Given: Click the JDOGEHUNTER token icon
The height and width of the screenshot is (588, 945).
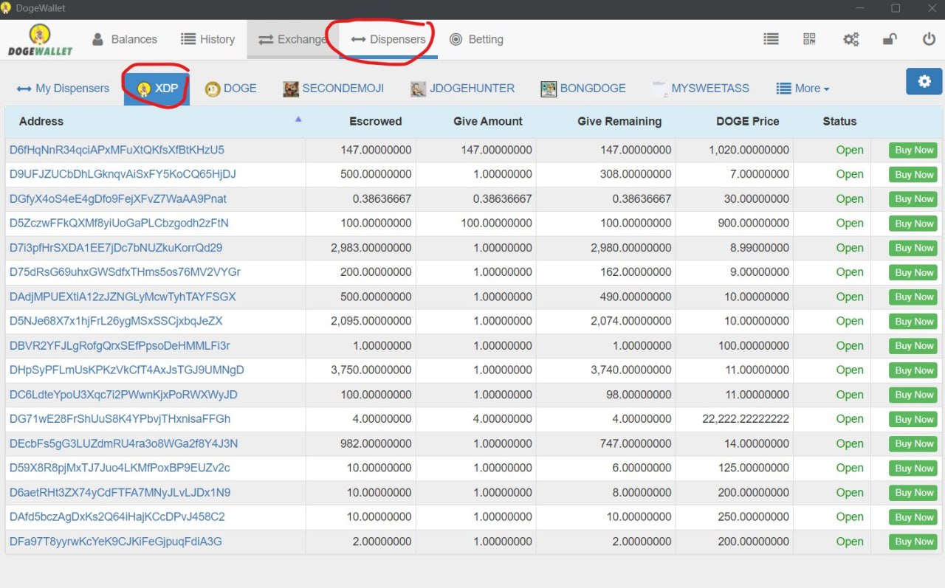Looking at the screenshot, I should click(419, 89).
